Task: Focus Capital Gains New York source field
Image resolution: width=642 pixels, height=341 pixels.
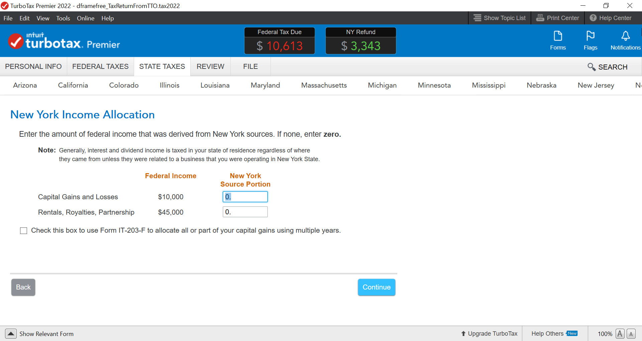Action: (245, 197)
